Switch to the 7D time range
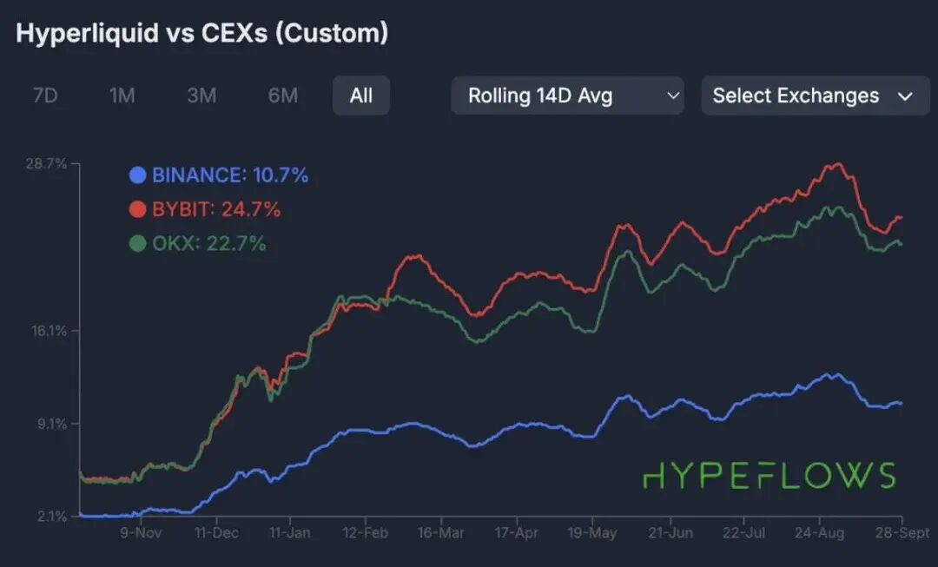 46,96
